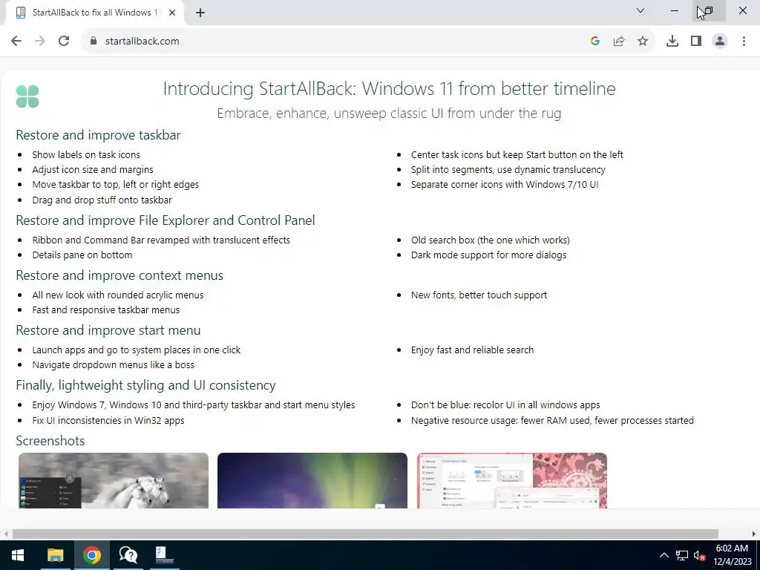Click 'Details pane on bottom' text
This screenshot has height=570, width=760.
[x=82, y=255]
